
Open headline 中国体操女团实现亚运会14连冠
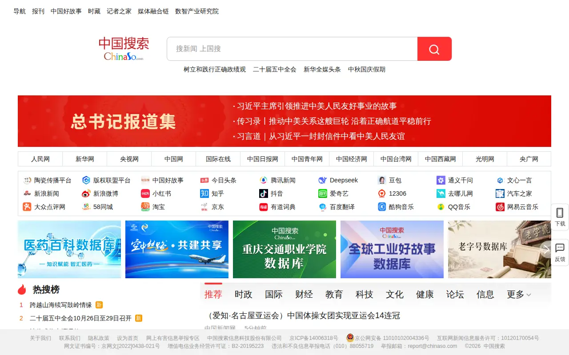point(302,316)
